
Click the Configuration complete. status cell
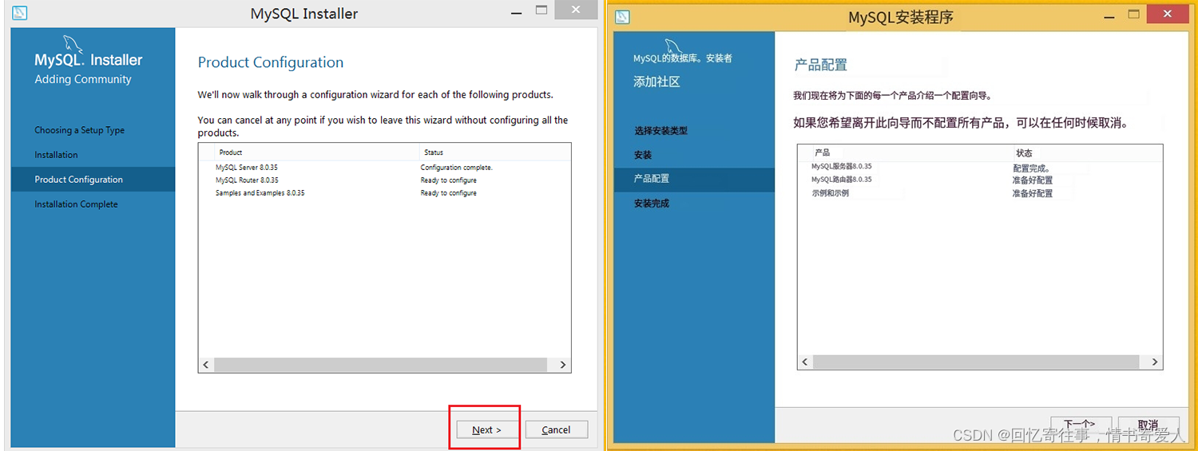(457, 168)
